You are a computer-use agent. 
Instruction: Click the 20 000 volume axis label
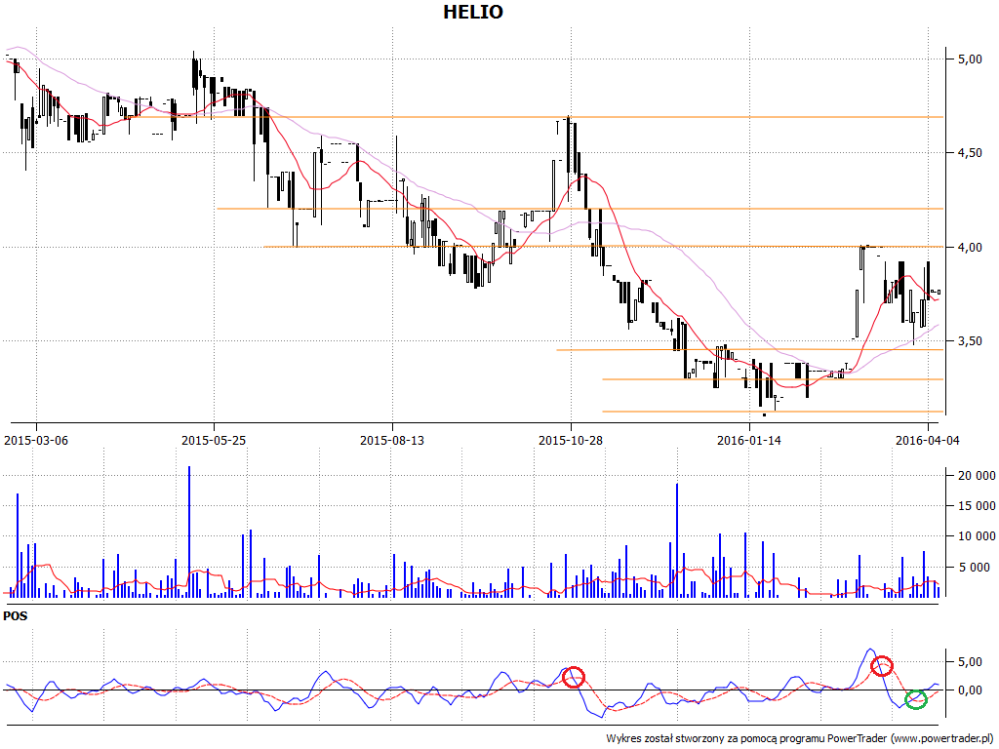tap(976, 475)
